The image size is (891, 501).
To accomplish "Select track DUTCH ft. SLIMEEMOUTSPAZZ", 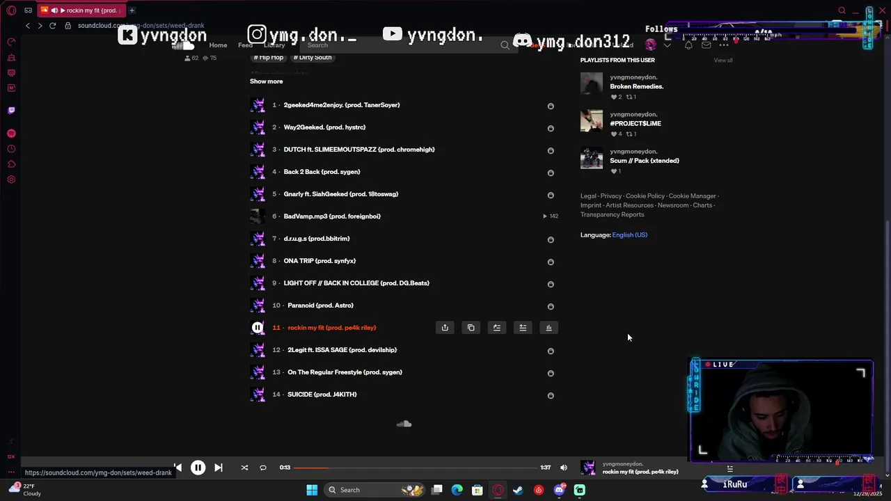I will [359, 150].
